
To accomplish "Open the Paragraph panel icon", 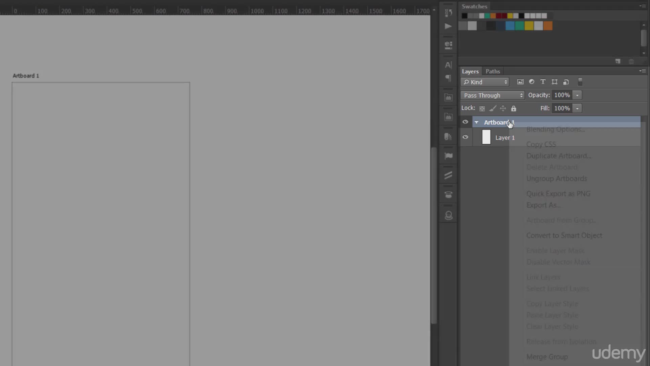I will (448, 78).
